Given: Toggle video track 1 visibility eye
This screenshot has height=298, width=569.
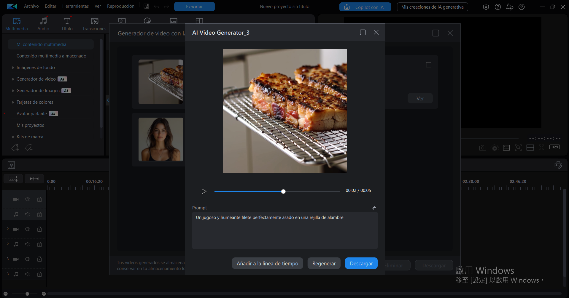Looking at the screenshot, I should click(28, 199).
